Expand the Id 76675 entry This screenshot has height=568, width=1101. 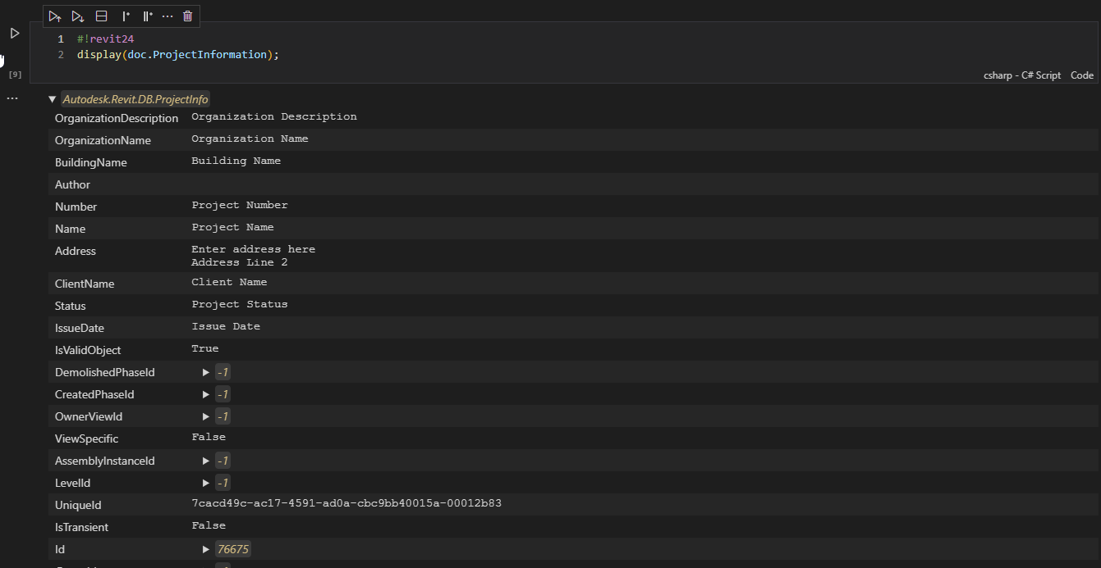click(206, 549)
